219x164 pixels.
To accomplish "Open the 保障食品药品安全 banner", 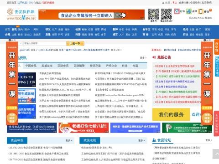I will [x=32, y=128].
